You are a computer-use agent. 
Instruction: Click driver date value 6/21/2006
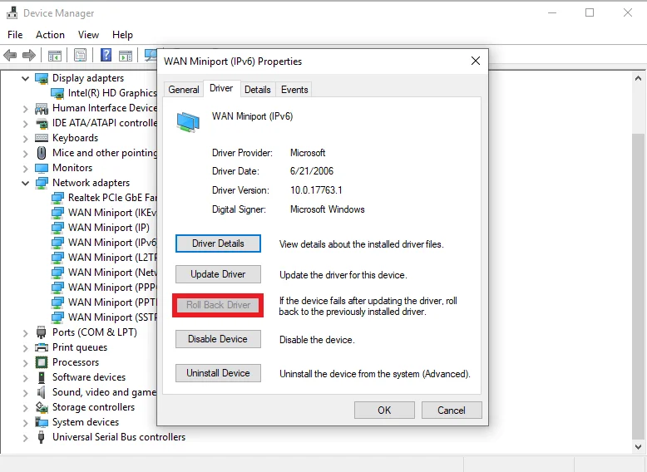tap(312, 171)
